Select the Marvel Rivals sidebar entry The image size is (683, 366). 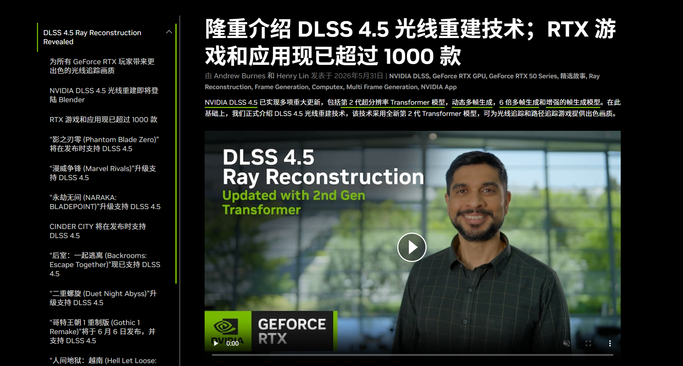[x=103, y=173]
